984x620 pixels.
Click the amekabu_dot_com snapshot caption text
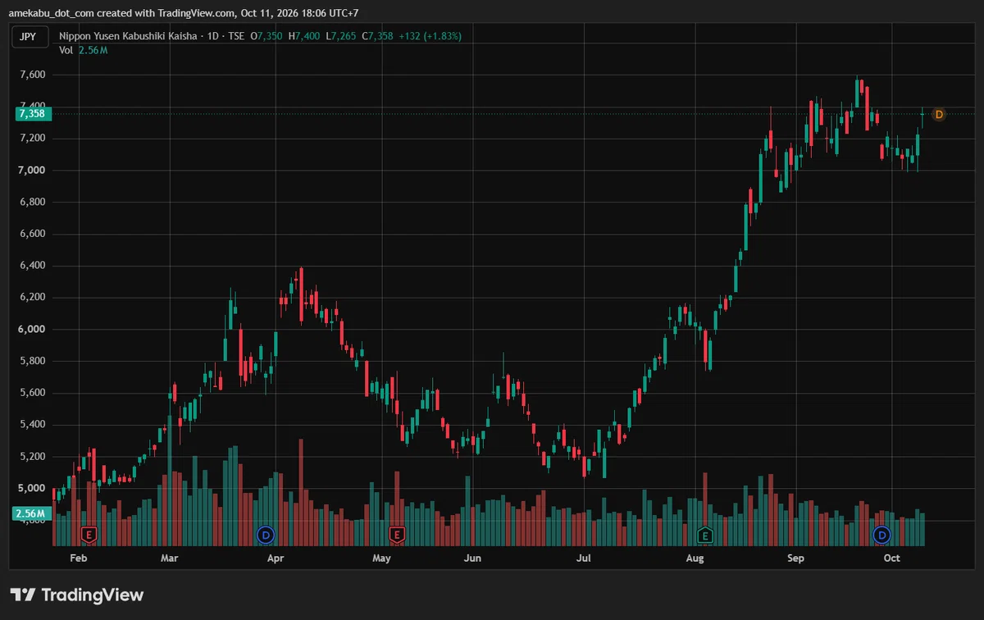click(x=183, y=13)
